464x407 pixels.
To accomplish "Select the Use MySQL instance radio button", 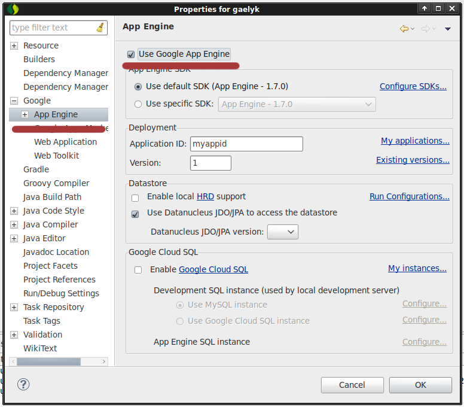I will point(179,305).
